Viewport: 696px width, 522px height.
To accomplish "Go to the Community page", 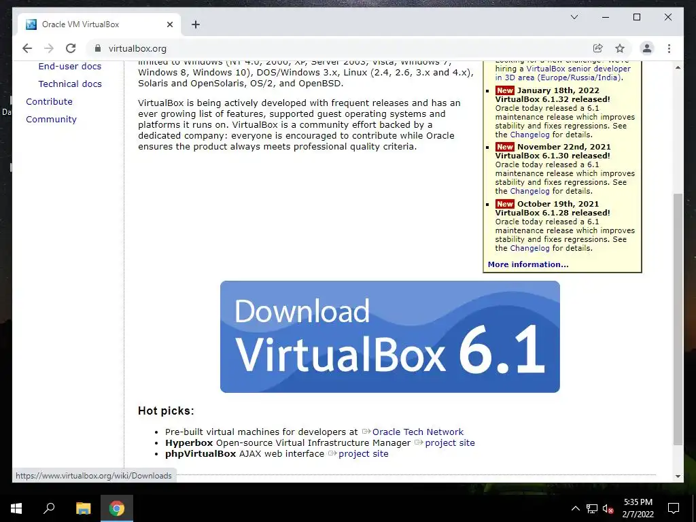I will 51,120.
